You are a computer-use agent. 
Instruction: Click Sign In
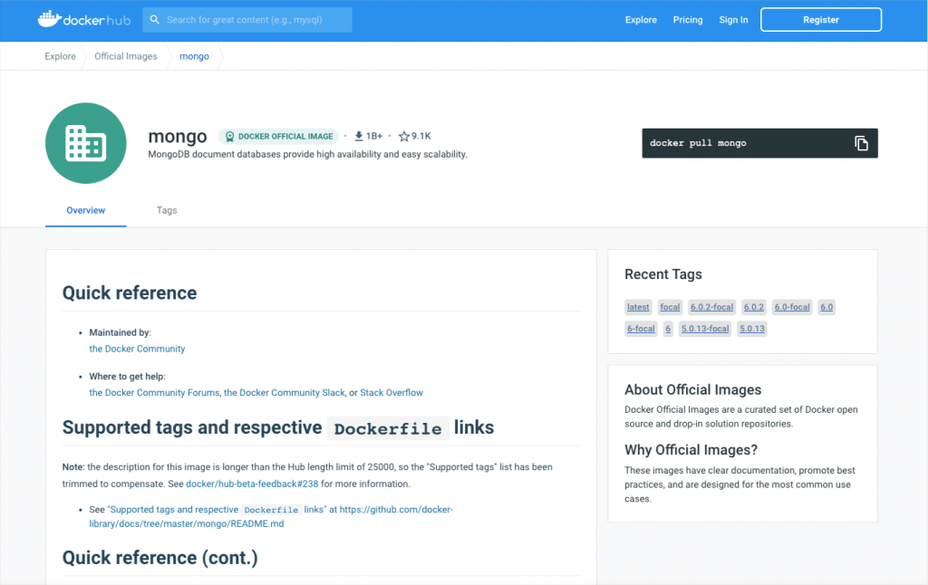tap(733, 20)
